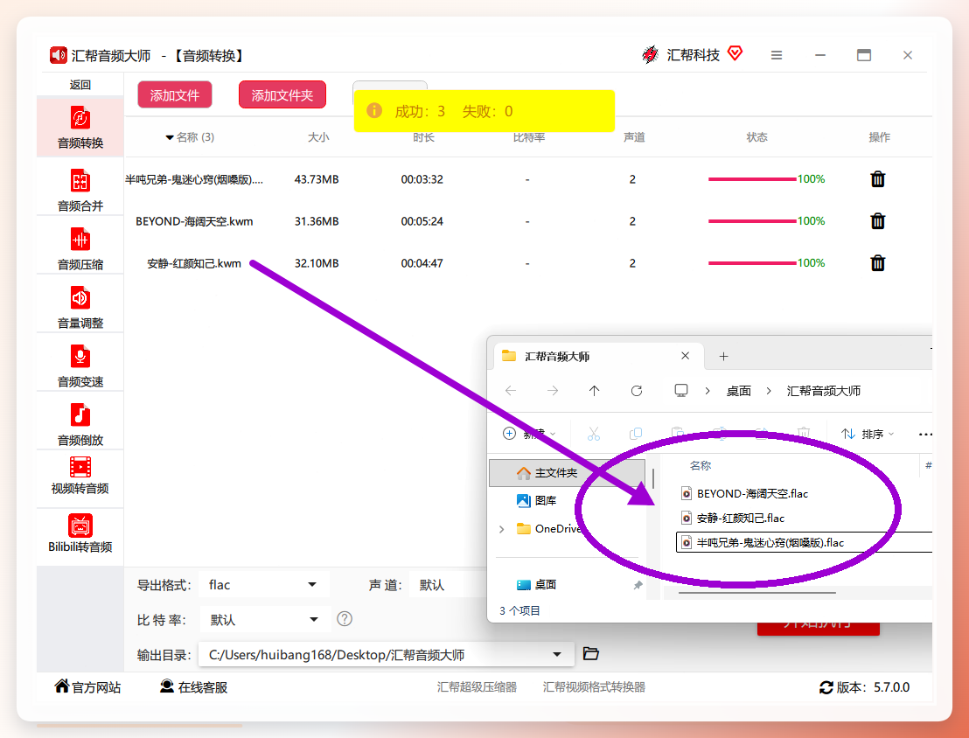
Task: Delete the 安静-红颜知己.kwm row
Action: click(x=877, y=263)
